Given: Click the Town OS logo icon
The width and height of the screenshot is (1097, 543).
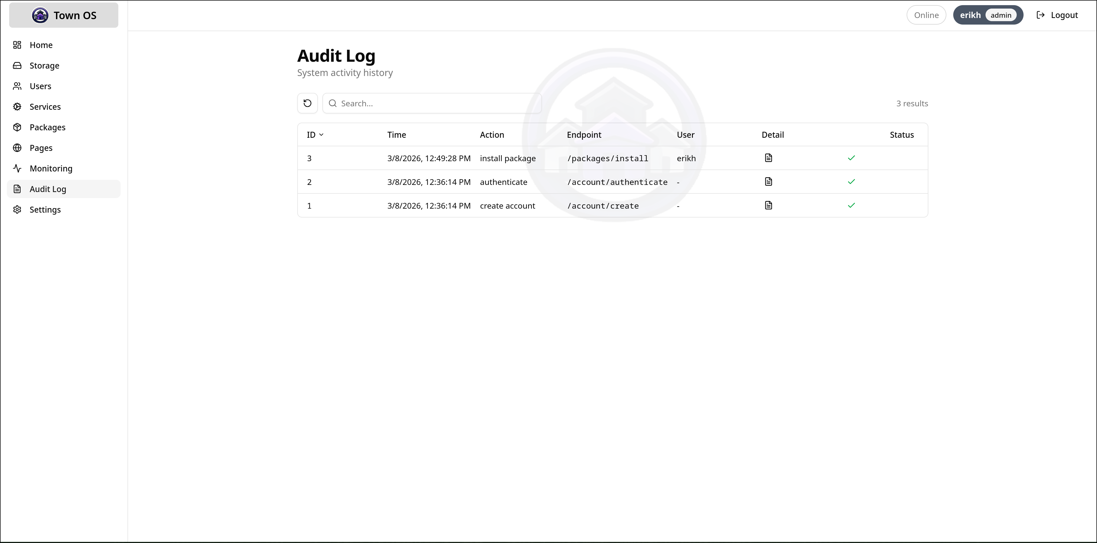Looking at the screenshot, I should click(x=40, y=15).
